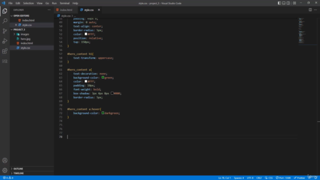Open the Run and Debug view icon
Image resolution: width=320 pixels, height=180 pixels.
click(4, 41)
